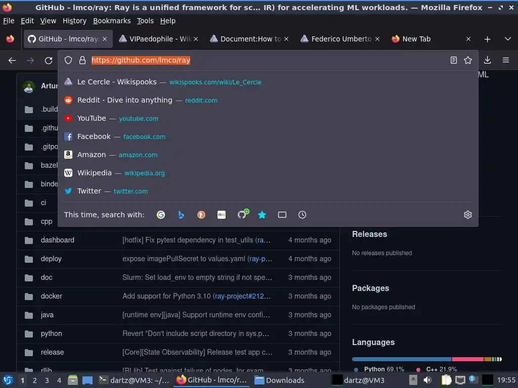The width and height of the screenshot is (518, 388).
Task: Open the Help menu
Action: pyautogui.click(x=168, y=21)
